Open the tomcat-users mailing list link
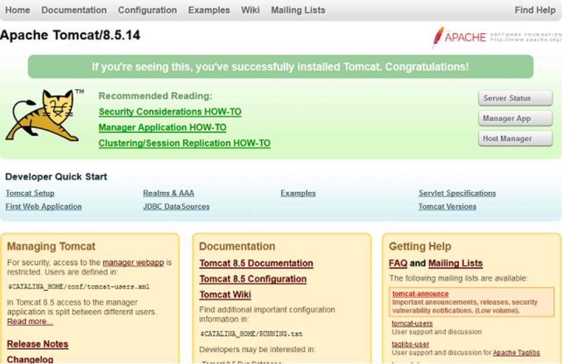This screenshot has height=364, width=563. pyautogui.click(x=412, y=324)
